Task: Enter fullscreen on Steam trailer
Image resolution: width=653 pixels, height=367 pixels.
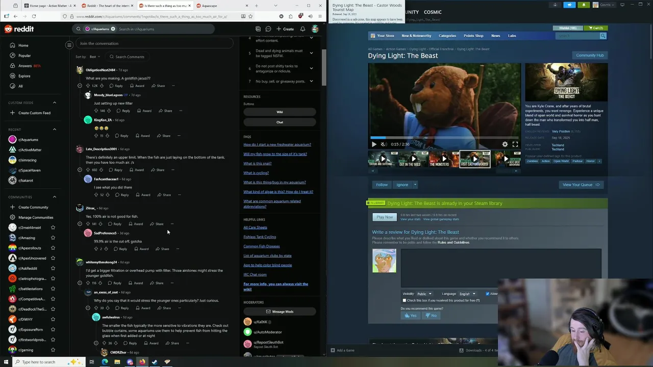Action: tap(515, 144)
